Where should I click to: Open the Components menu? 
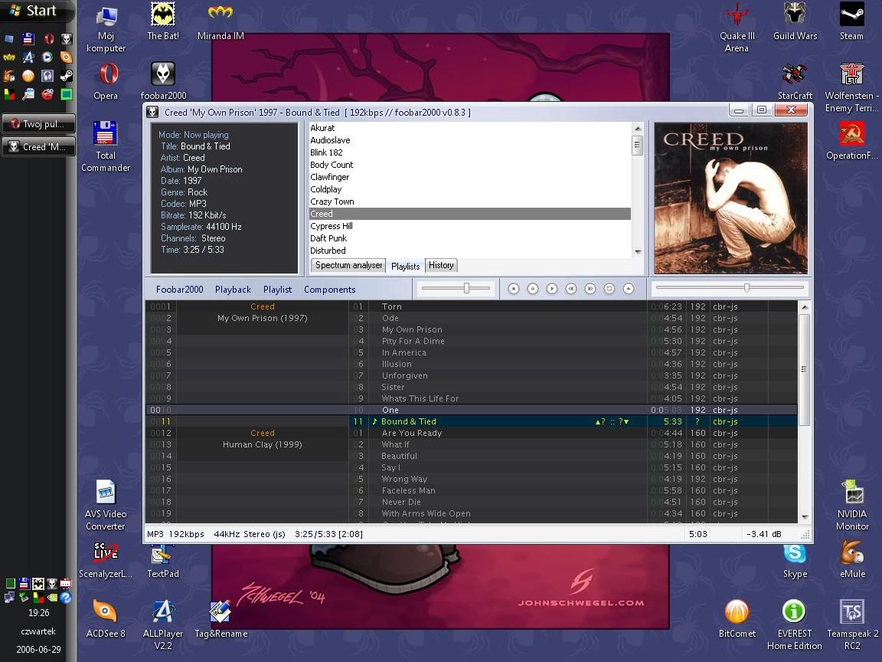click(x=330, y=290)
